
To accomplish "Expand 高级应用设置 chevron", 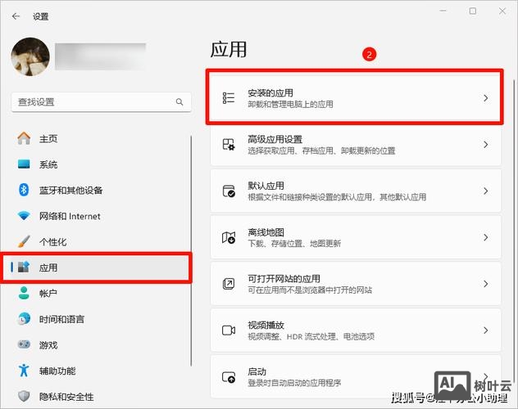I will (x=485, y=144).
